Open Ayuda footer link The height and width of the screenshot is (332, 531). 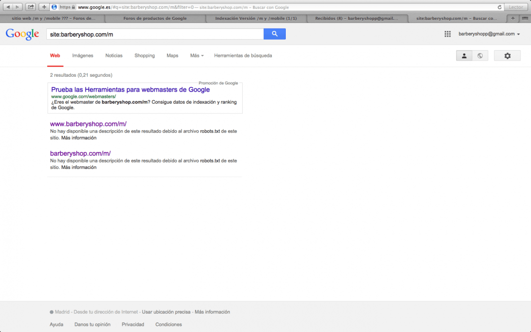pyautogui.click(x=56, y=324)
